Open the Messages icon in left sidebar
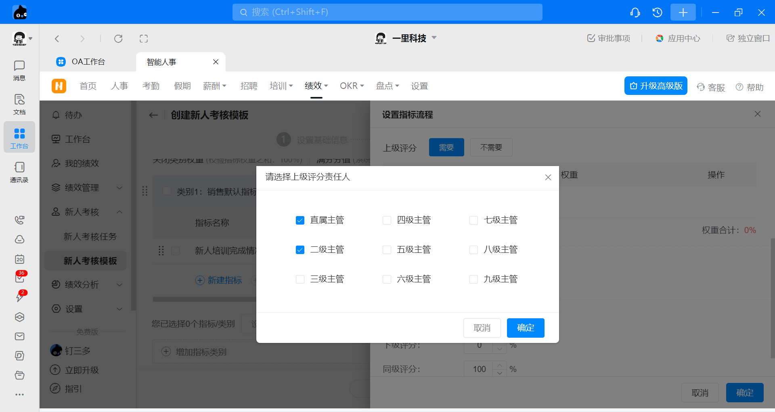775x412 pixels. coord(19,70)
